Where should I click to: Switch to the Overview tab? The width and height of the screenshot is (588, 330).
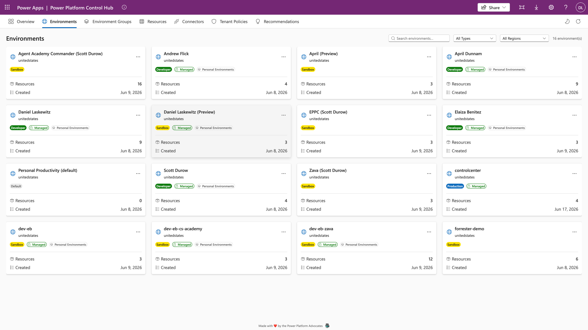(x=21, y=21)
